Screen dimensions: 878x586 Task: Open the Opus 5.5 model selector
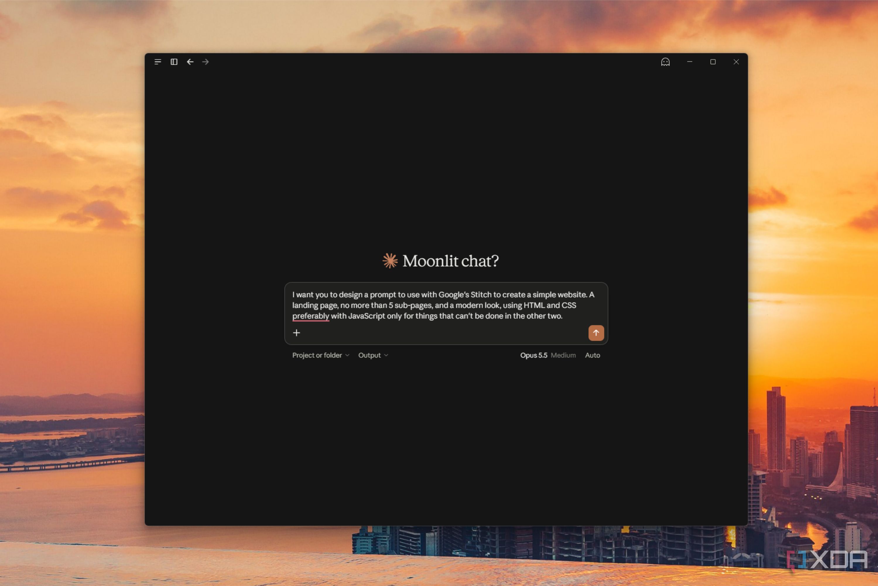click(534, 355)
